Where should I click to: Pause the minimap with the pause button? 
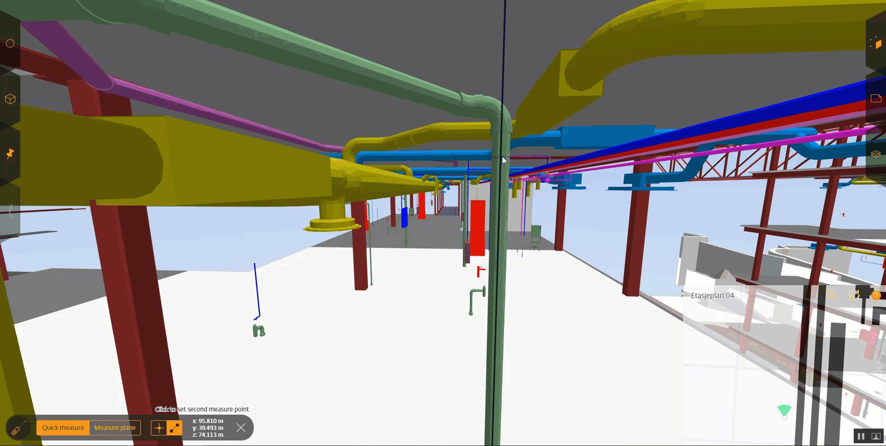tap(861, 436)
